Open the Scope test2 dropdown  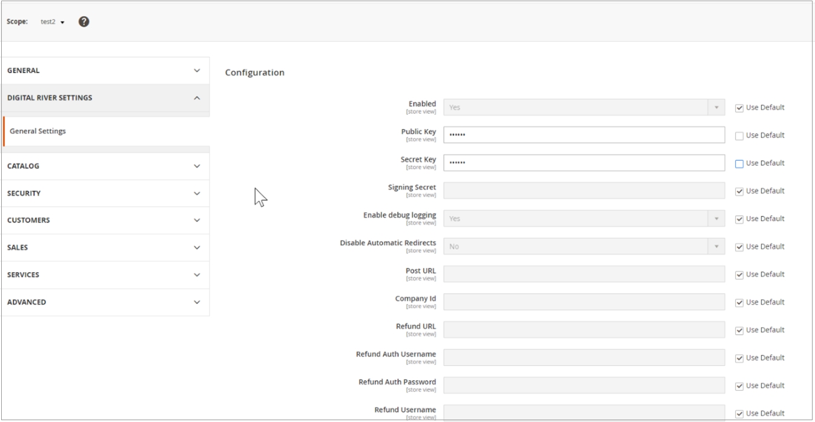click(53, 22)
